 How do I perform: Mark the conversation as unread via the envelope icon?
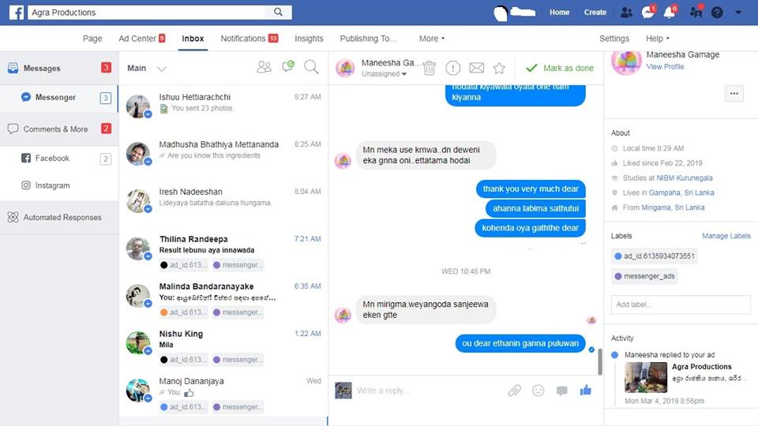(477, 68)
